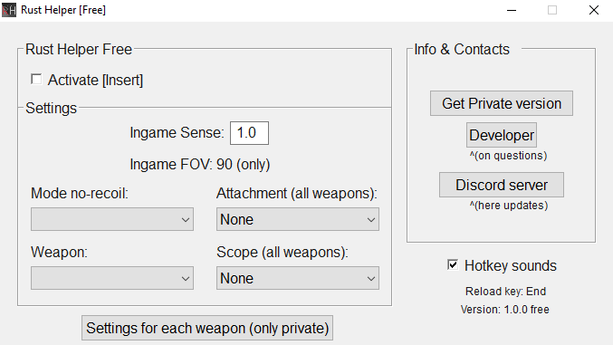613x345 pixels.
Task: Click the Version: 1.0.0 free text
Action: [504, 310]
